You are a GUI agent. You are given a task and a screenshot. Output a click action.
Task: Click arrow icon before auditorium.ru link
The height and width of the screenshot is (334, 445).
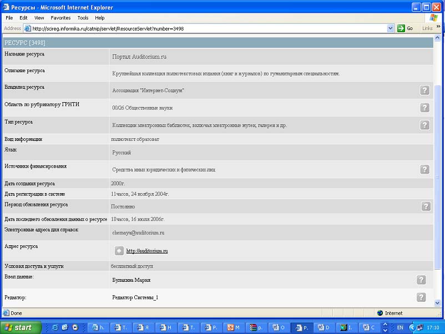[x=119, y=251]
